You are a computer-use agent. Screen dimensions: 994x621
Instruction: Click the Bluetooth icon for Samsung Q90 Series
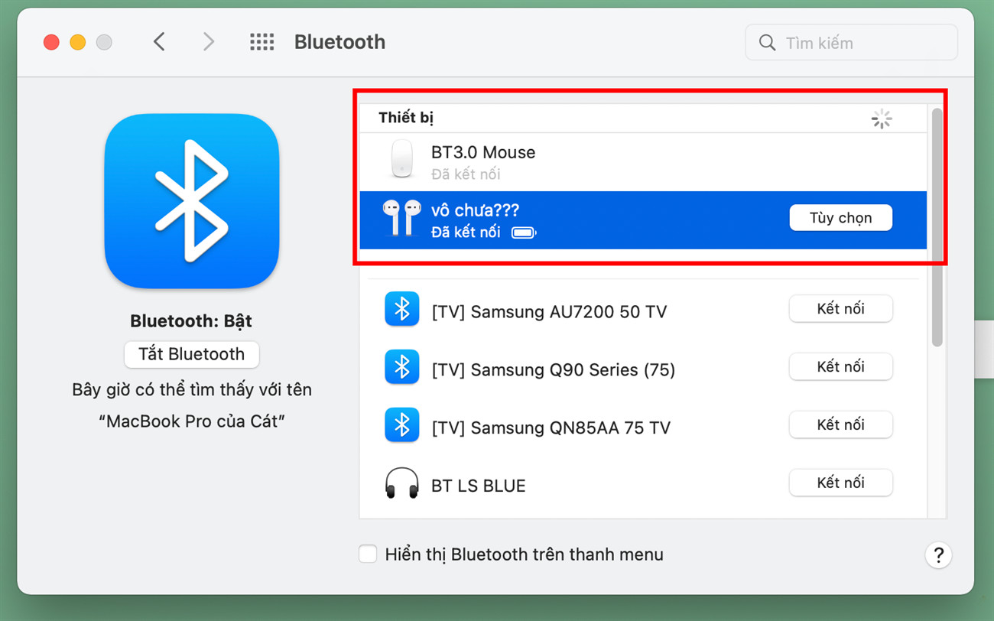401,367
